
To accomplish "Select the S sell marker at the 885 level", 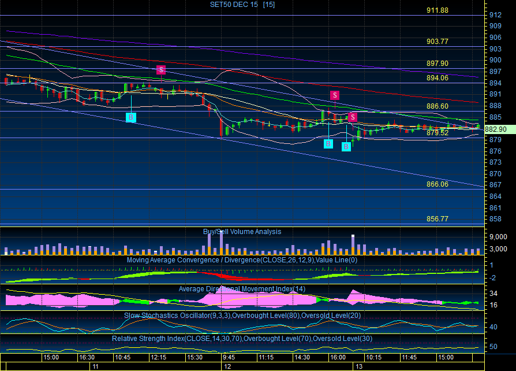I will [x=353, y=117].
